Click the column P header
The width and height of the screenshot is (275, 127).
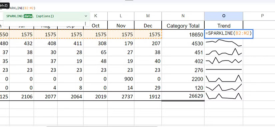point(262,16)
